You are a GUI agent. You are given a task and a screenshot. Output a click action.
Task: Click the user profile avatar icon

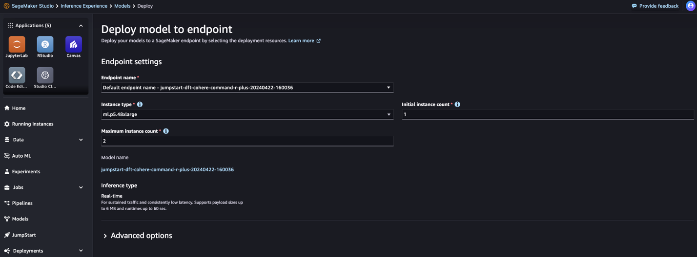690,6
